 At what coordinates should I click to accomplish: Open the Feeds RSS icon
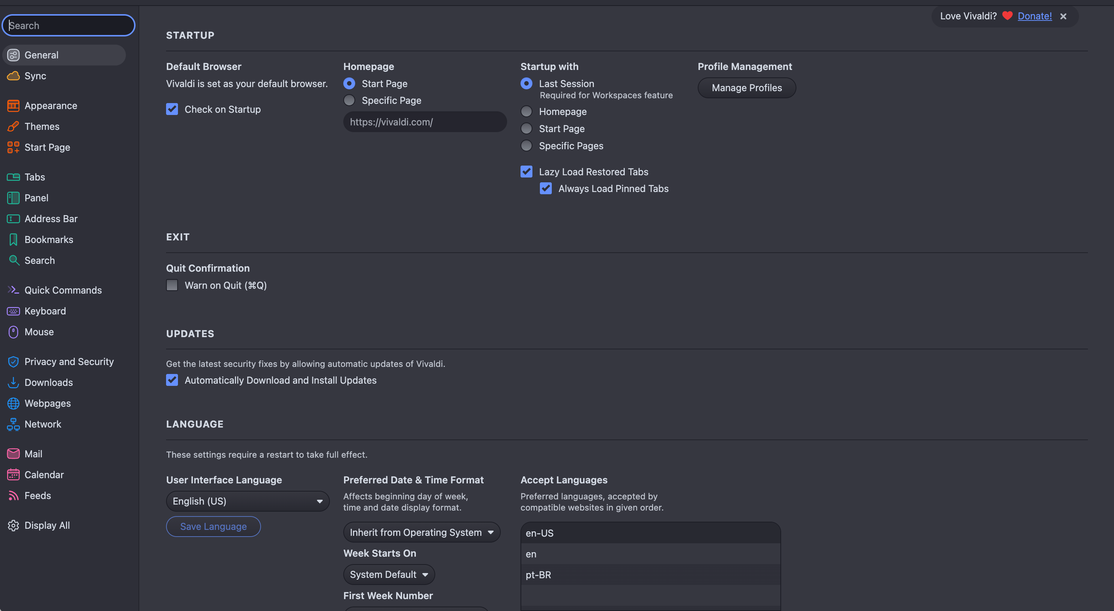pos(13,495)
